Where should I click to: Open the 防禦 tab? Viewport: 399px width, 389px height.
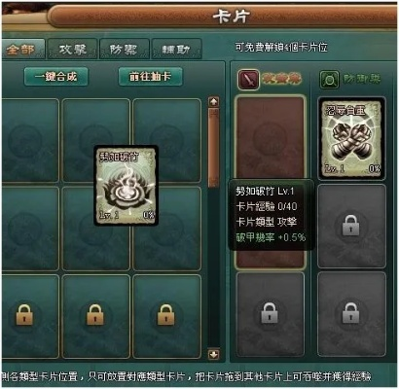(125, 50)
